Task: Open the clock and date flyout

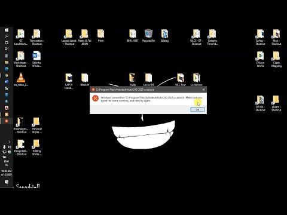Action: pyautogui.click(x=7, y=173)
